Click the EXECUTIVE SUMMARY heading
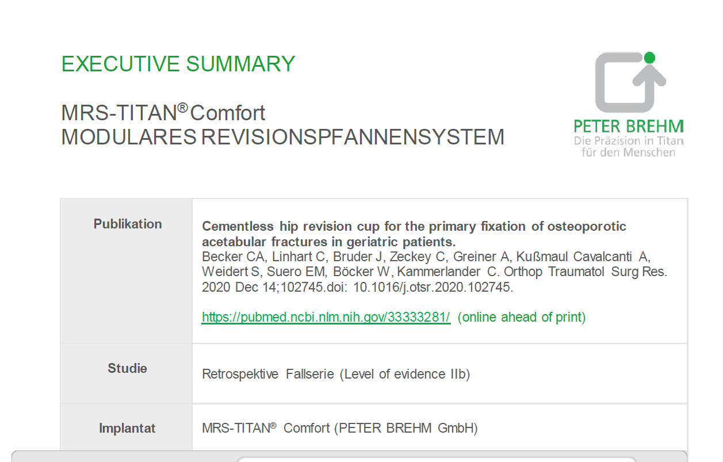 click(x=178, y=64)
